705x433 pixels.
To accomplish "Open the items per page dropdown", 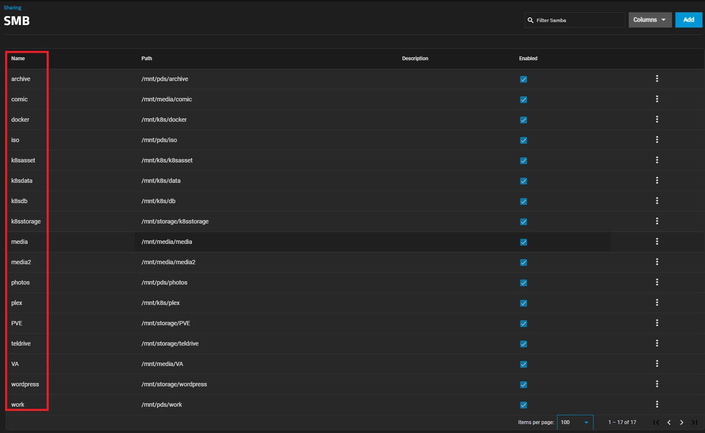I will pos(575,422).
